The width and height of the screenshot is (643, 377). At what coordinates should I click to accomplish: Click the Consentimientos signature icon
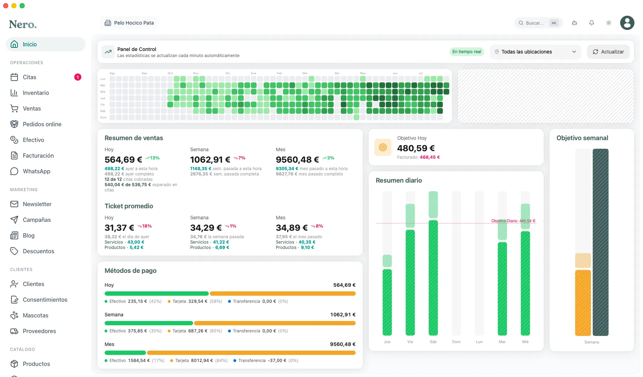14,300
